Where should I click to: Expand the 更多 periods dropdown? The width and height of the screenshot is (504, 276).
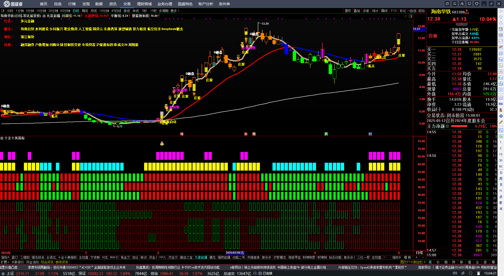(175, 11)
